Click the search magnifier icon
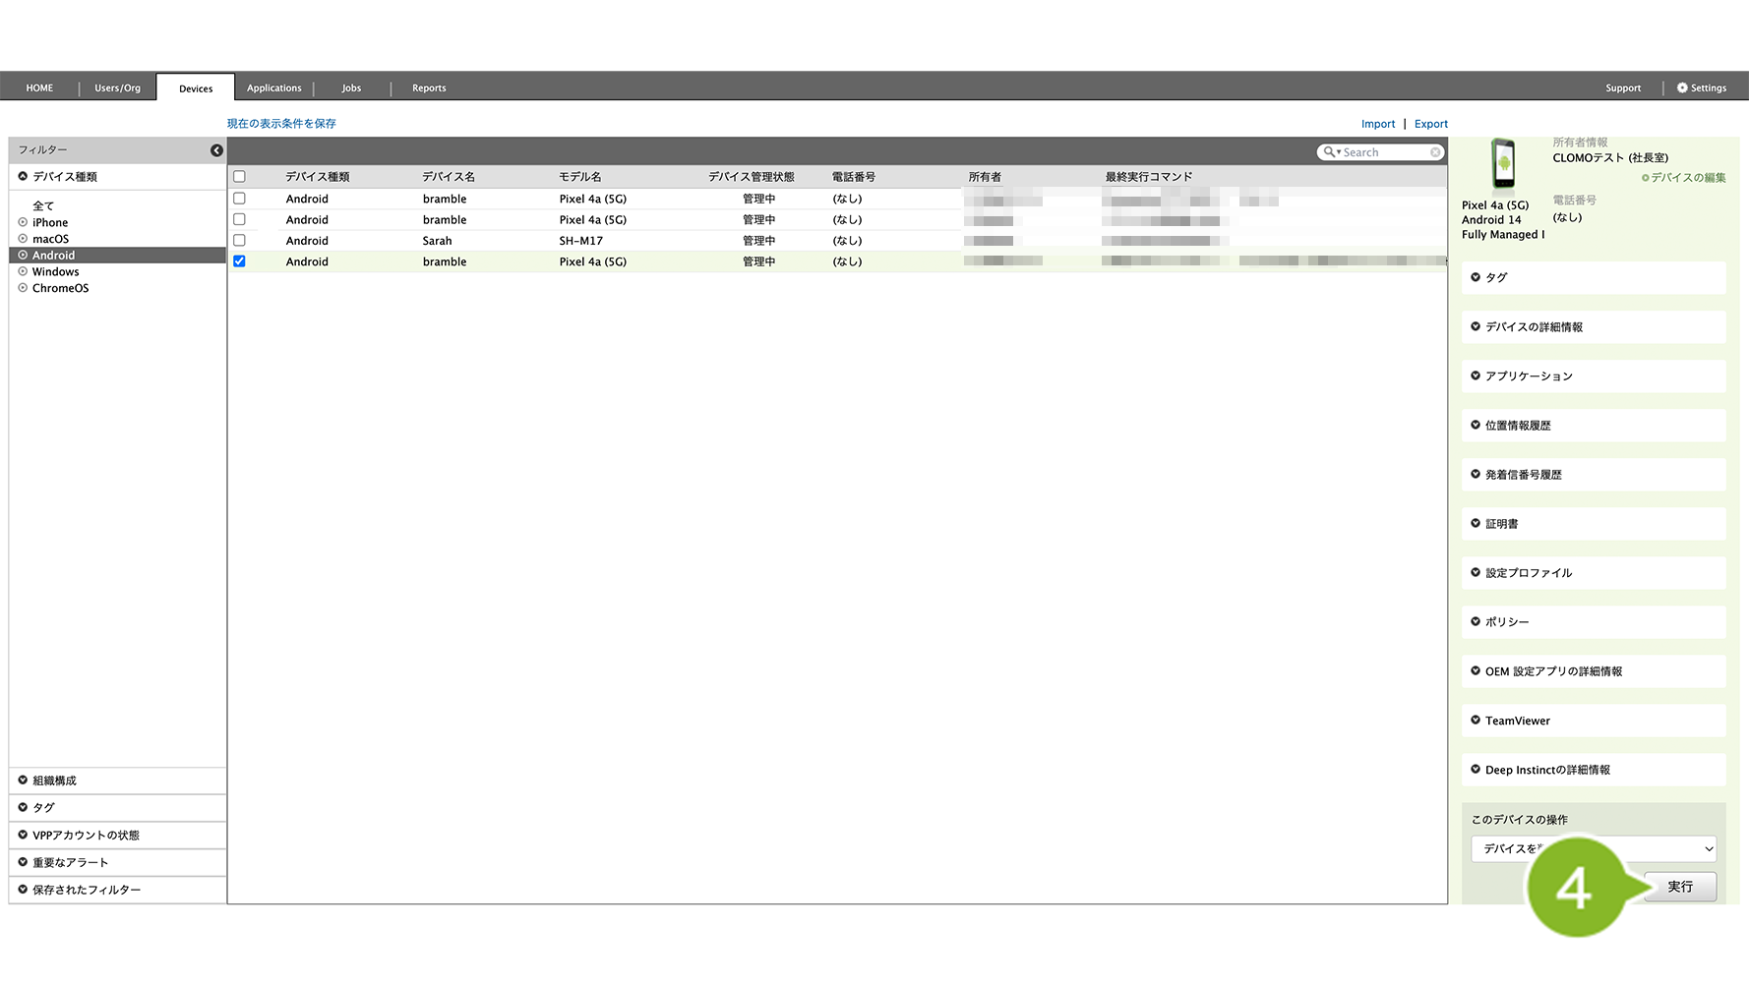Image resolution: width=1749 pixels, height=983 pixels. click(1330, 152)
